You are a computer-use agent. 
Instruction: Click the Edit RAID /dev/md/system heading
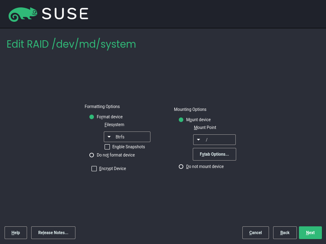71,44
